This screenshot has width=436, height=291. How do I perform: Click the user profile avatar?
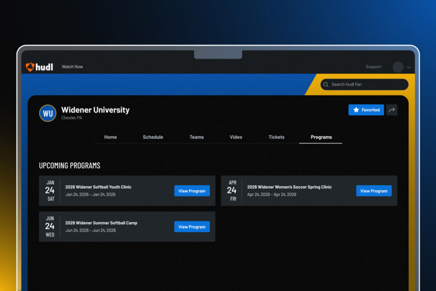(398, 67)
